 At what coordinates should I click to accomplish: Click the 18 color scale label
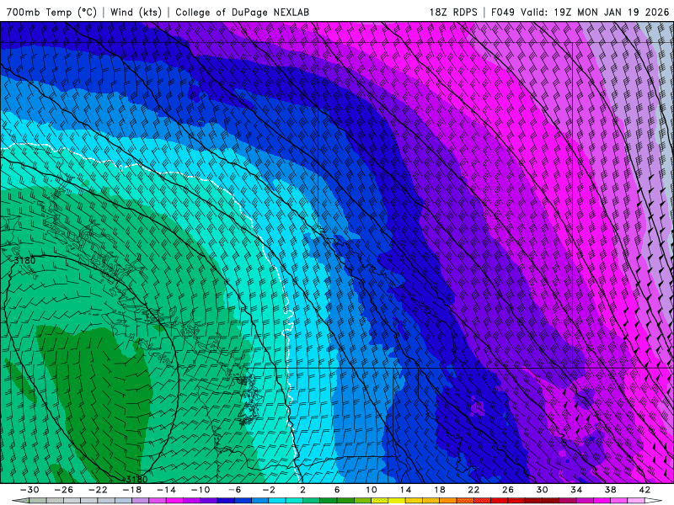[439, 490]
